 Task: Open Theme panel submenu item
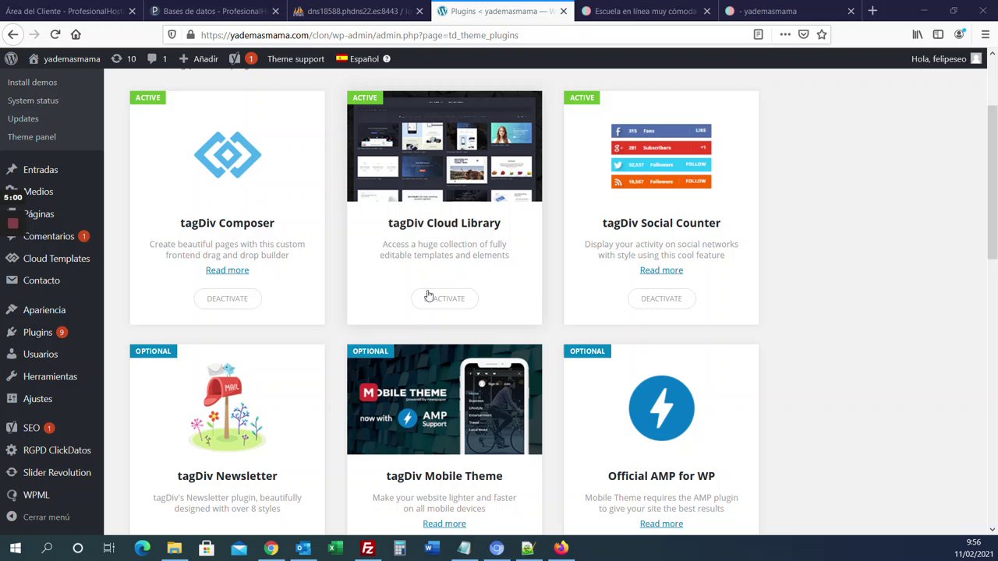32,136
